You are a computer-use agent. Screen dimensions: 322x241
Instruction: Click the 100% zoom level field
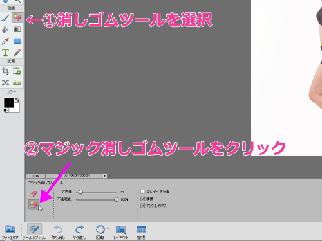(35, 176)
